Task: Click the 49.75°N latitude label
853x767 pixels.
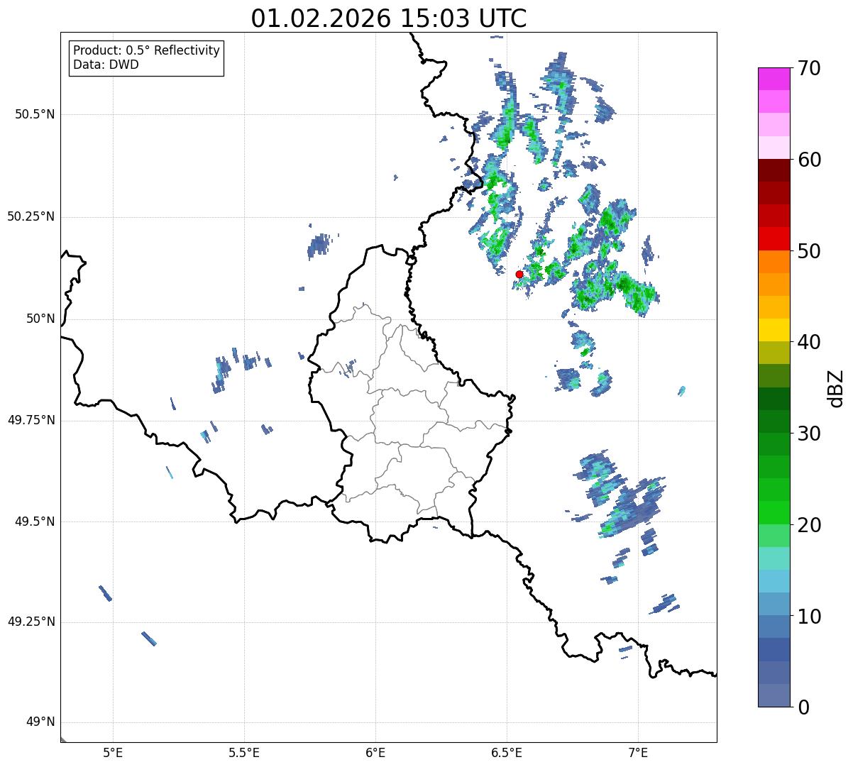Action: point(31,420)
